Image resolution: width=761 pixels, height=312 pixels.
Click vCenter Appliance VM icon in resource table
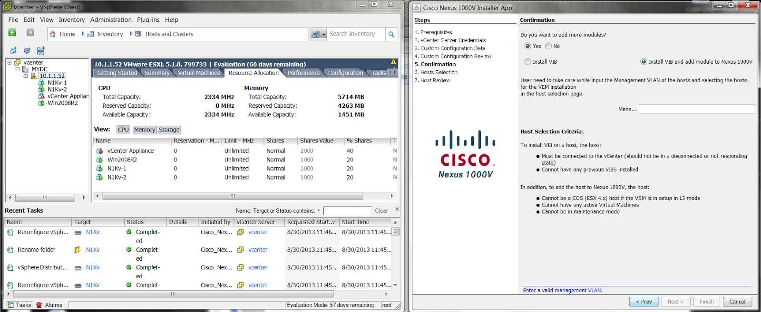[x=99, y=151]
